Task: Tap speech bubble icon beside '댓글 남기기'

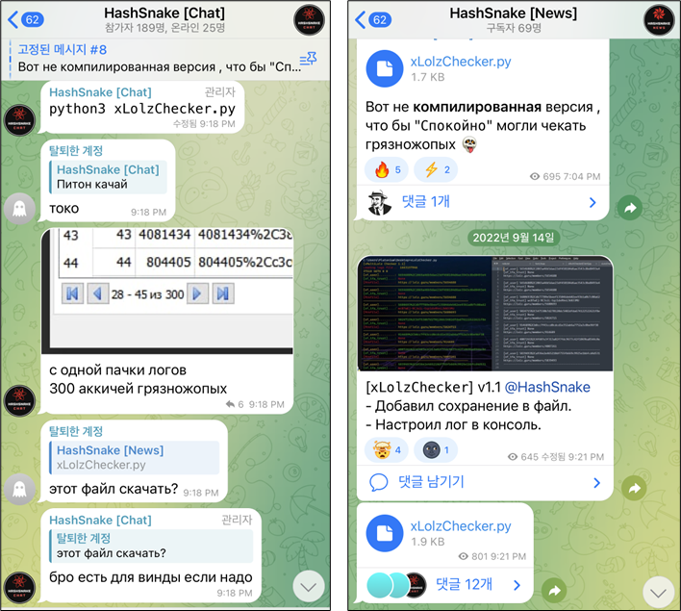Action: 378,482
